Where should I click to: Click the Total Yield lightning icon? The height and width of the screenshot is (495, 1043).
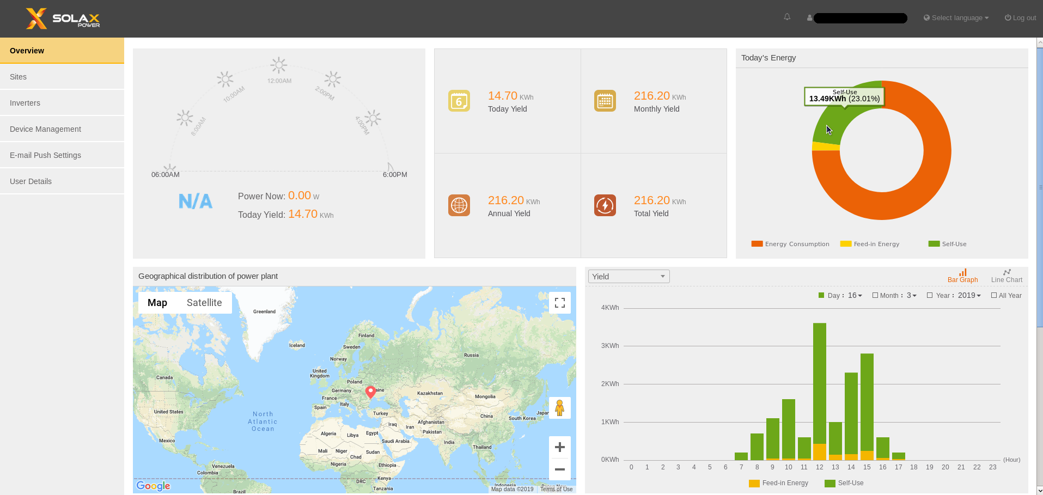pos(605,205)
